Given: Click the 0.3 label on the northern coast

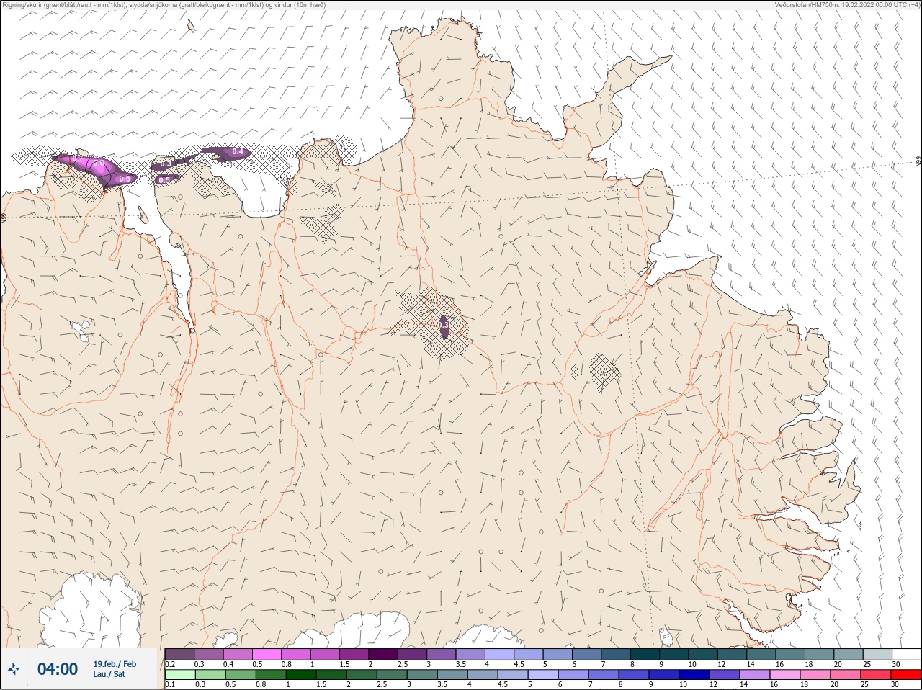Looking at the screenshot, I should click(x=166, y=164).
